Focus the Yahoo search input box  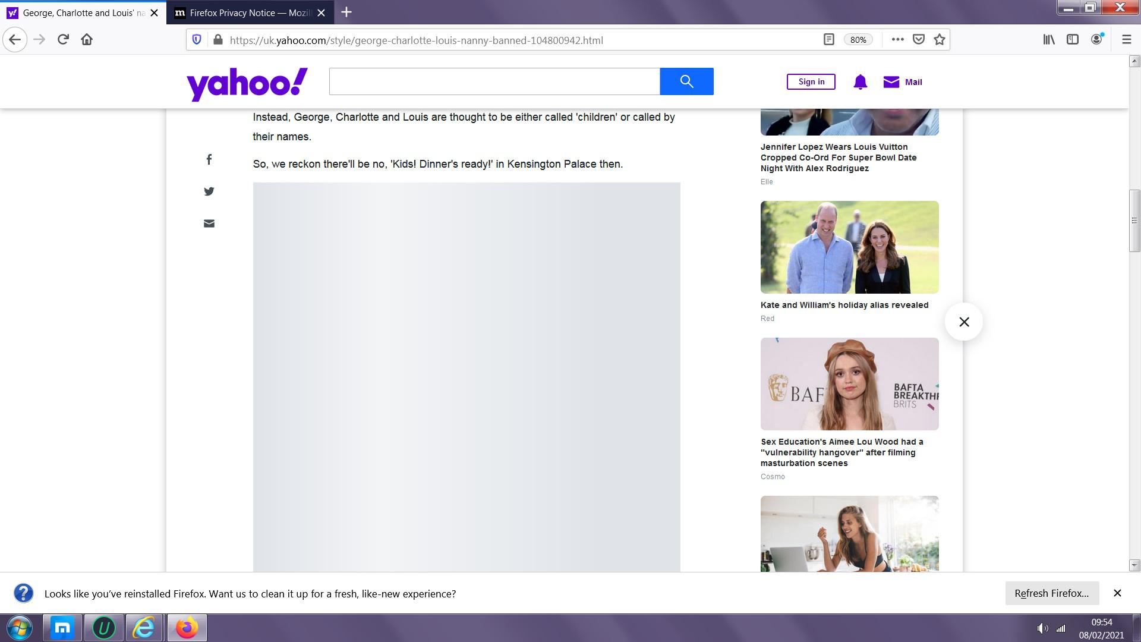tap(494, 81)
